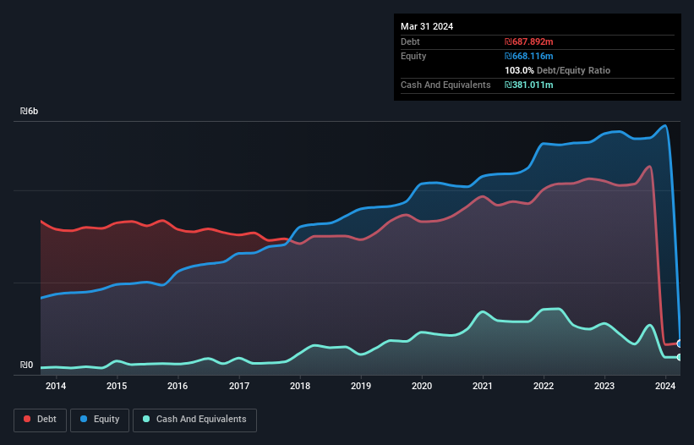
Task: Click Cash And Equivalents label in tooltip
Action: [x=445, y=85]
